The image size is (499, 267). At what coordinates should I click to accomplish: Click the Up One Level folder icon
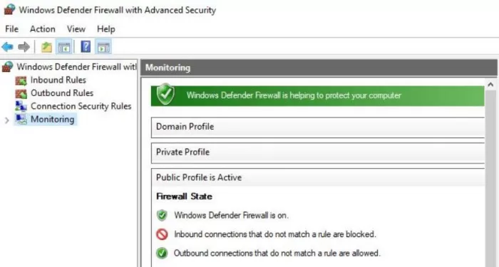(46, 47)
